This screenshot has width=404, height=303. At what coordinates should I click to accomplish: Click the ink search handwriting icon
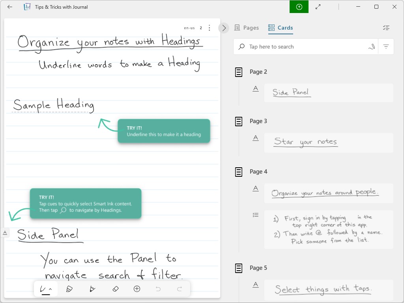click(371, 47)
